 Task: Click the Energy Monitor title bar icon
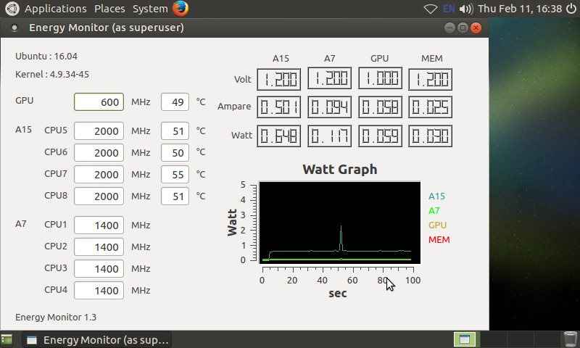point(15,28)
